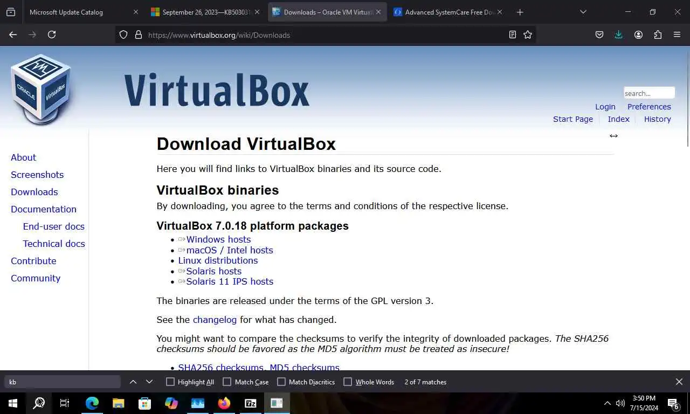The image size is (690, 414).
Task: Open taskbar clock showing 3:50 PM
Action: pos(644,403)
